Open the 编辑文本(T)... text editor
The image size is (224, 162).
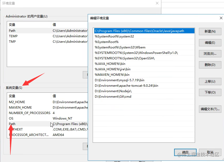pos(210,109)
